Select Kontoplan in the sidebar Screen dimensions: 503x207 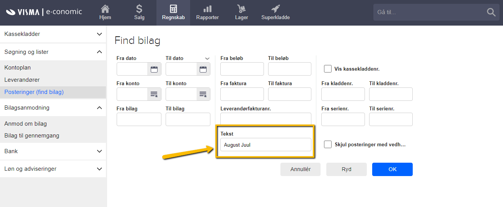point(18,68)
